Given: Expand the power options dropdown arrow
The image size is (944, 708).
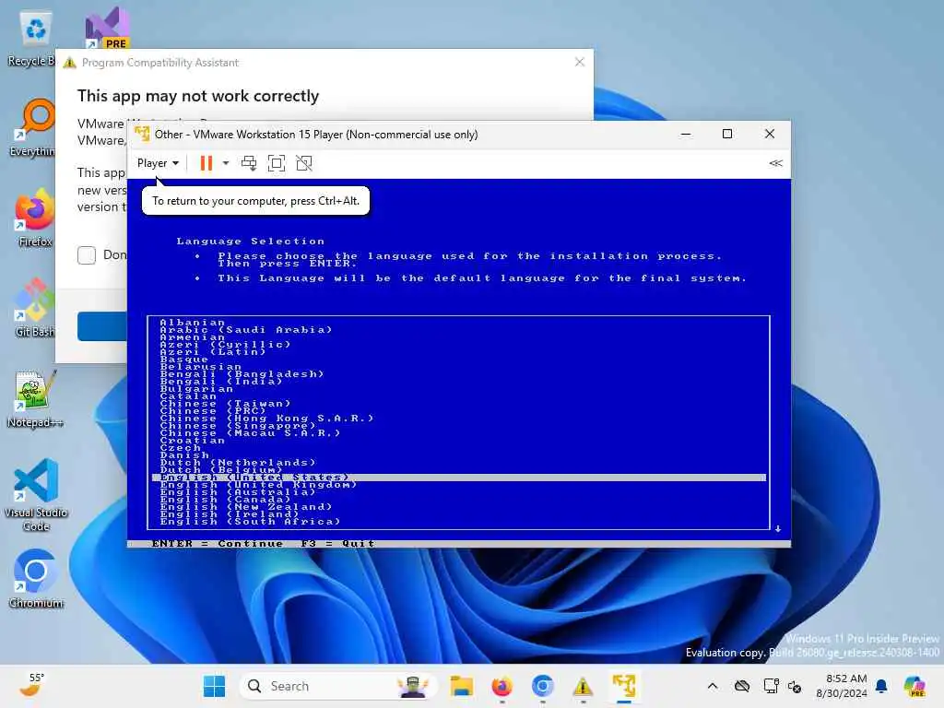Looking at the screenshot, I should 226,163.
